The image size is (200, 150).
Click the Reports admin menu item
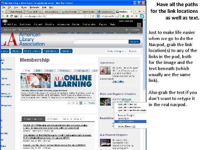coord(103,24)
